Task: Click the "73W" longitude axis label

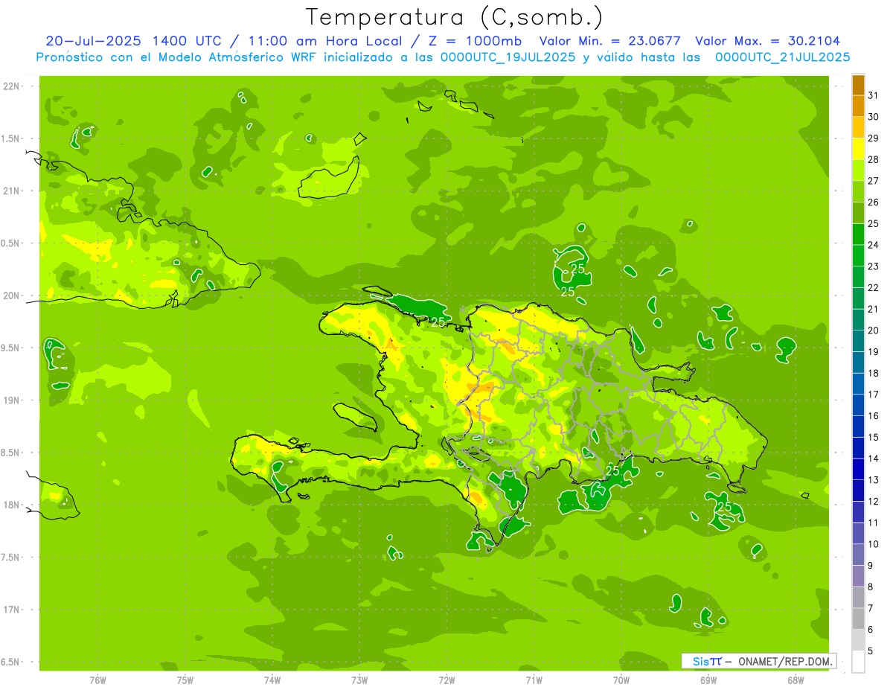Action: click(x=359, y=680)
